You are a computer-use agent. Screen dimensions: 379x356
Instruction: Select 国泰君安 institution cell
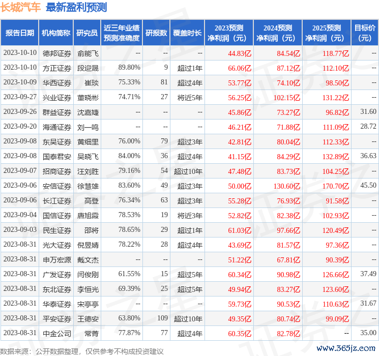57,157
